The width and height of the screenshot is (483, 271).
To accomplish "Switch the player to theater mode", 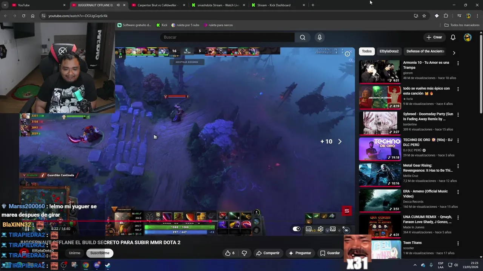I will pyautogui.click(x=333, y=229).
